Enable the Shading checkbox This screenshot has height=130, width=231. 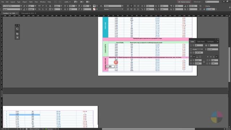(x=204, y=6)
